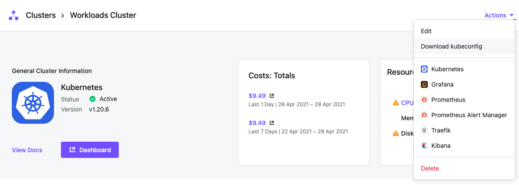Viewport: 519px width, 185px height.
Task: Click the purple app logo icon
Action: pyautogui.click(x=14, y=15)
